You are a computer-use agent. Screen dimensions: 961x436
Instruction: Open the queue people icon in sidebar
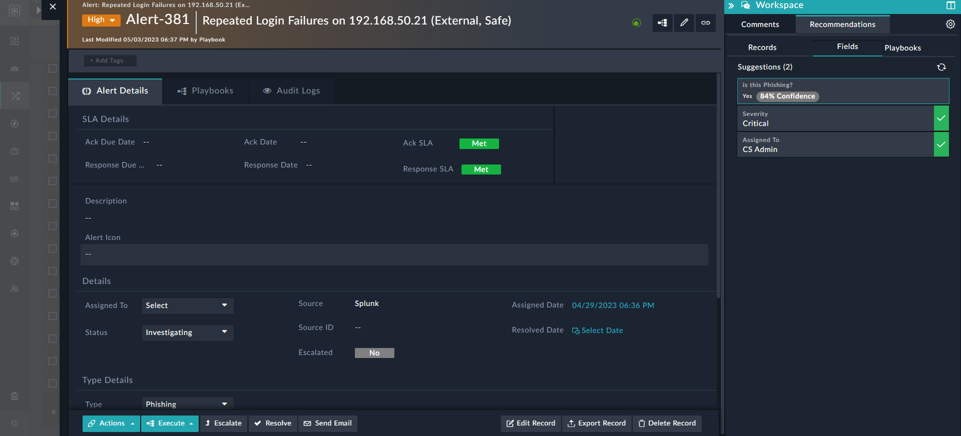click(15, 68)
